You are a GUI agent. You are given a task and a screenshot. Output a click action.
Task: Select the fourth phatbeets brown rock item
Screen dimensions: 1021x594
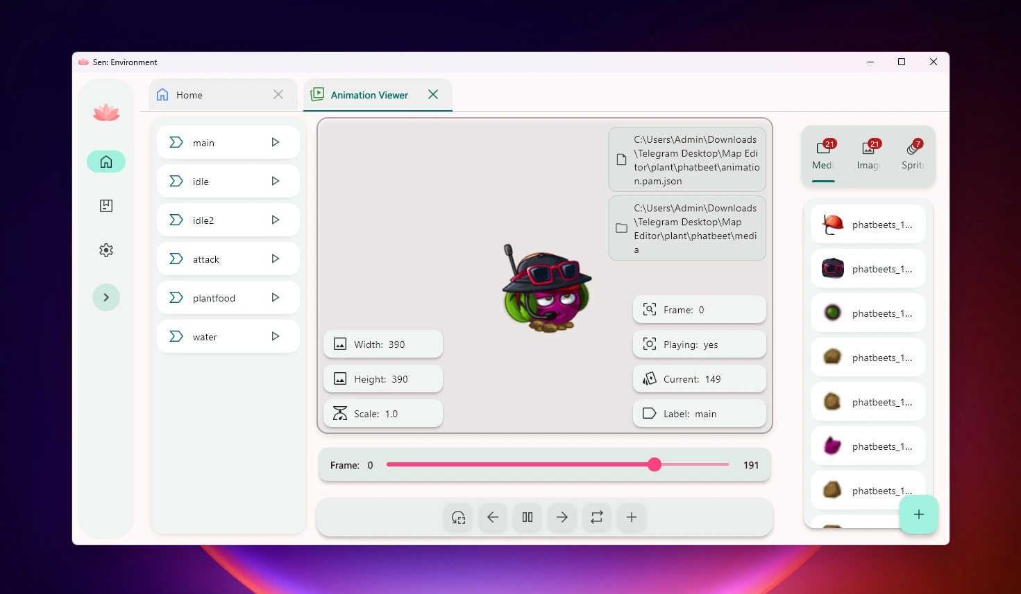[x=868, y=357]
